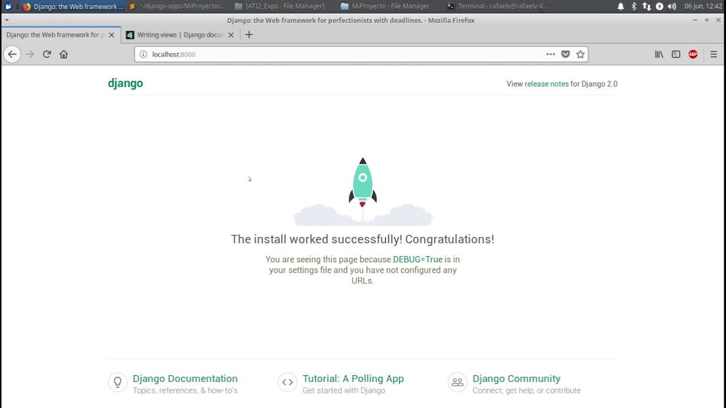The width and height of the screenshot is (726, 408).
Task: Open the Firefox Library menu
Action: click(x=659, y=54)
